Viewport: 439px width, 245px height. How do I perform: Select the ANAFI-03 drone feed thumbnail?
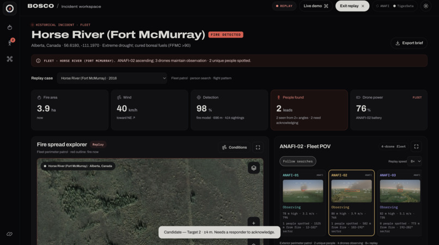[400, 191]
